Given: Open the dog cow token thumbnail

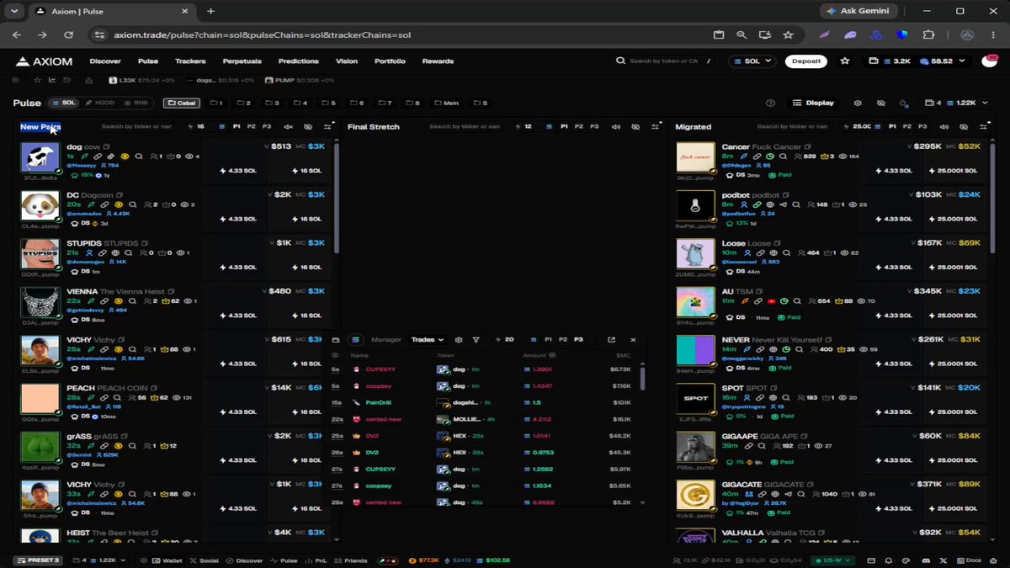Looking at the screenshot, I should (40, 157).
